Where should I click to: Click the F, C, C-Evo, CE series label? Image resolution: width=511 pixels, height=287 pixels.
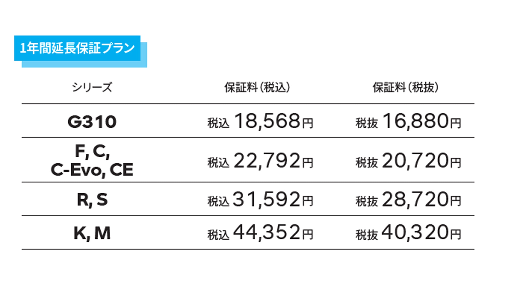pos(92,161)
